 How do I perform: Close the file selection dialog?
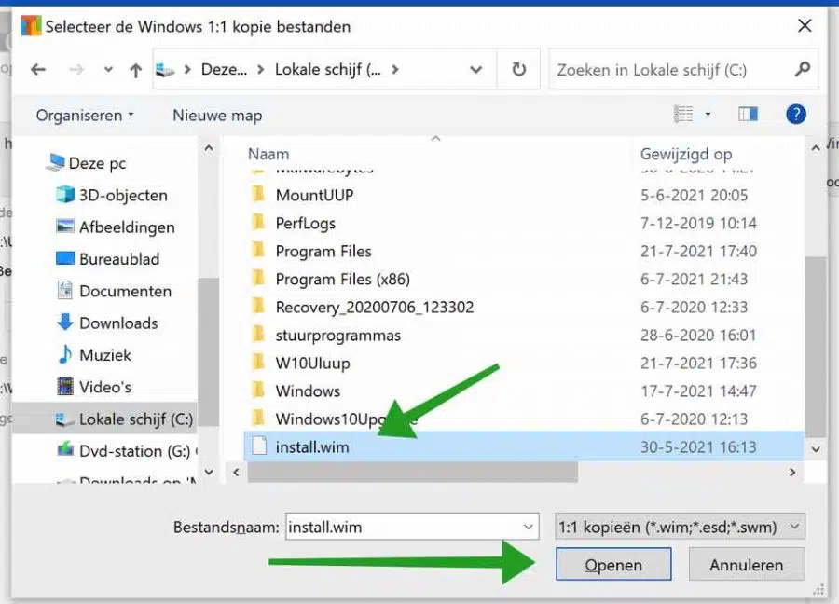click(805, 26)
